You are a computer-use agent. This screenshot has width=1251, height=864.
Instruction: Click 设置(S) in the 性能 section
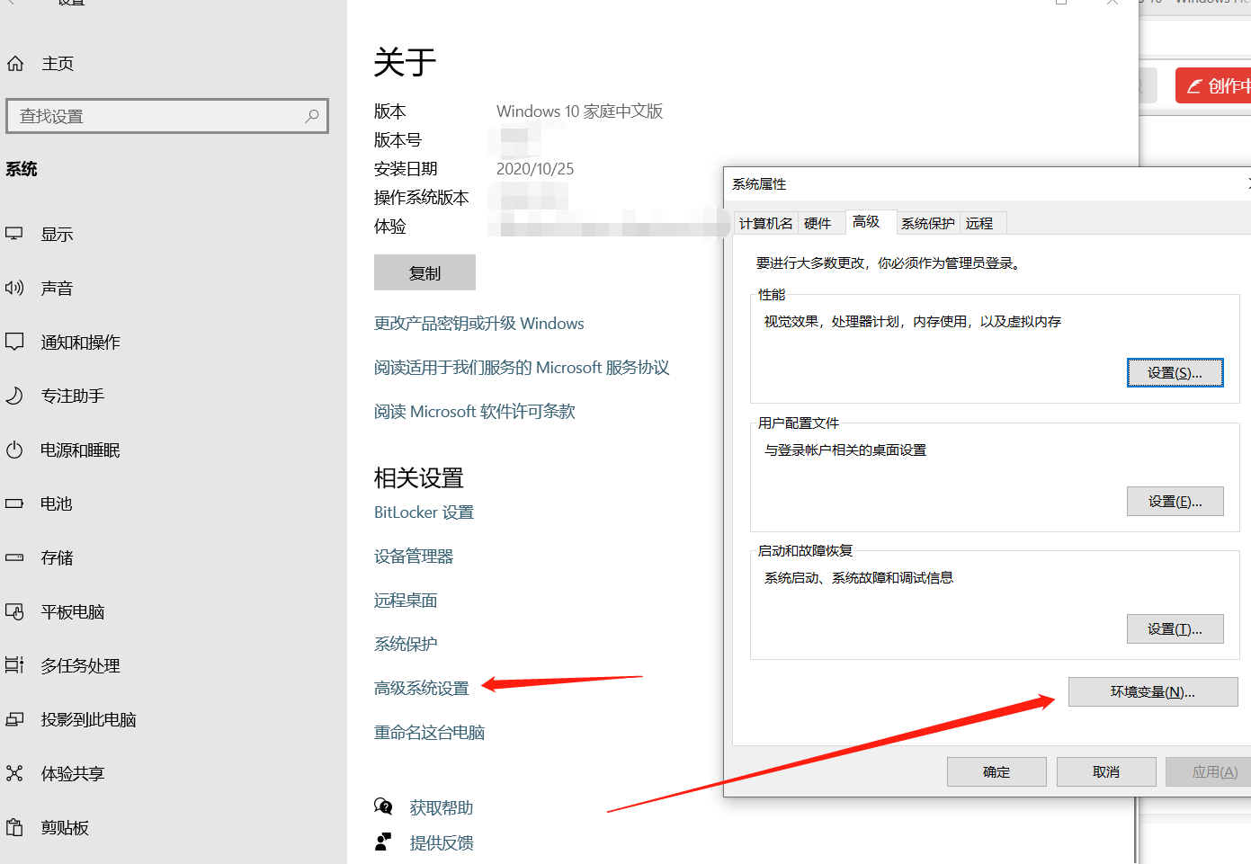pos(1175,371)
